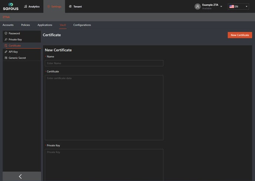Screen dimensions: 255x181
Task: Select API Key in the sidebar
Action: (13, 52)
